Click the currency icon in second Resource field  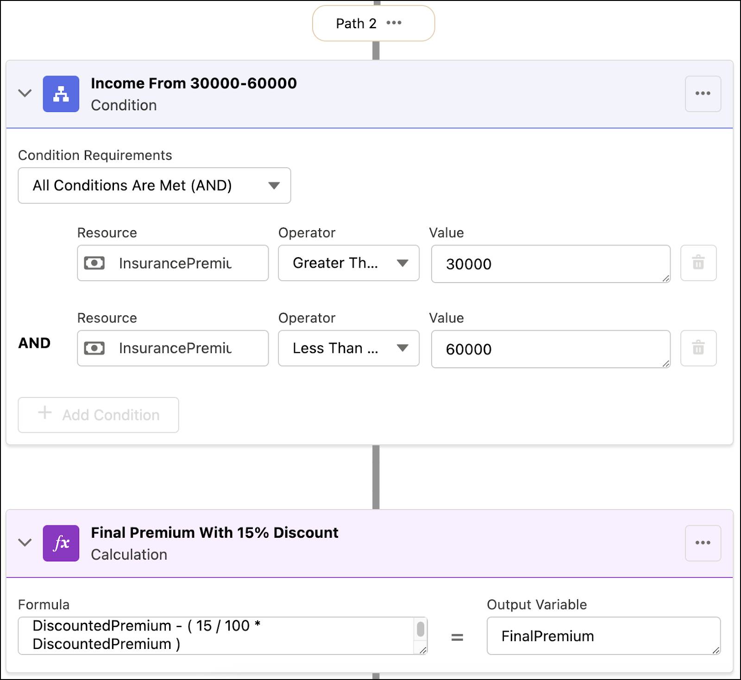[94, 348]
